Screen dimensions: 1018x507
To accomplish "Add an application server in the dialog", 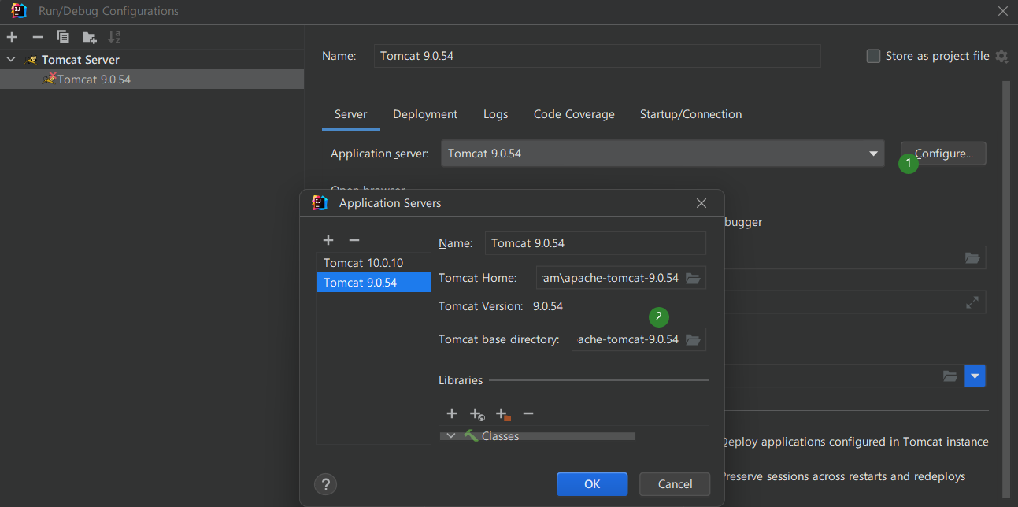I will tap(328, 240).
